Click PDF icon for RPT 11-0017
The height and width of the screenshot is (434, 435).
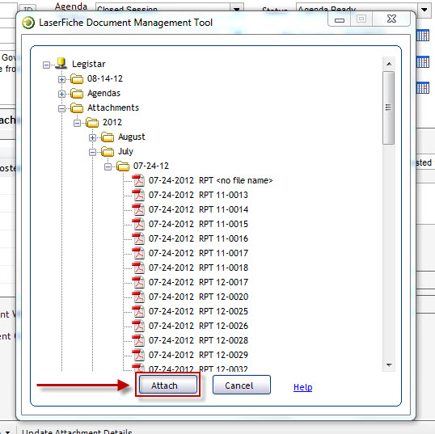[x=138, y=253]
